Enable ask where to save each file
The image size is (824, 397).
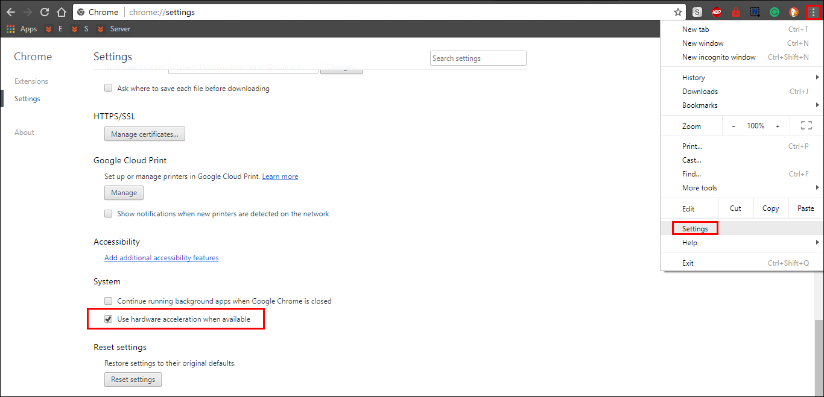(x=109, y=88)
